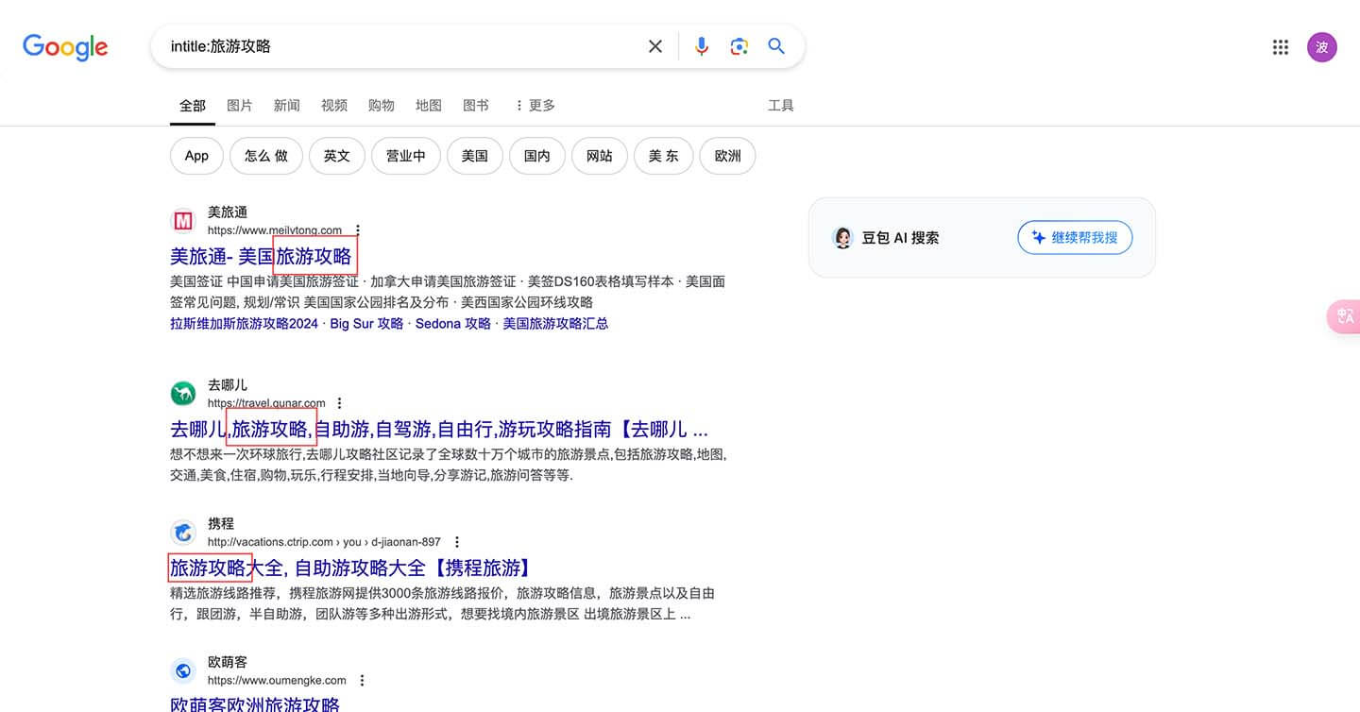Screen dimensions: 1360x712
Task: Apply the 营业中 filter chip
Action: click(x=406, y=156)
